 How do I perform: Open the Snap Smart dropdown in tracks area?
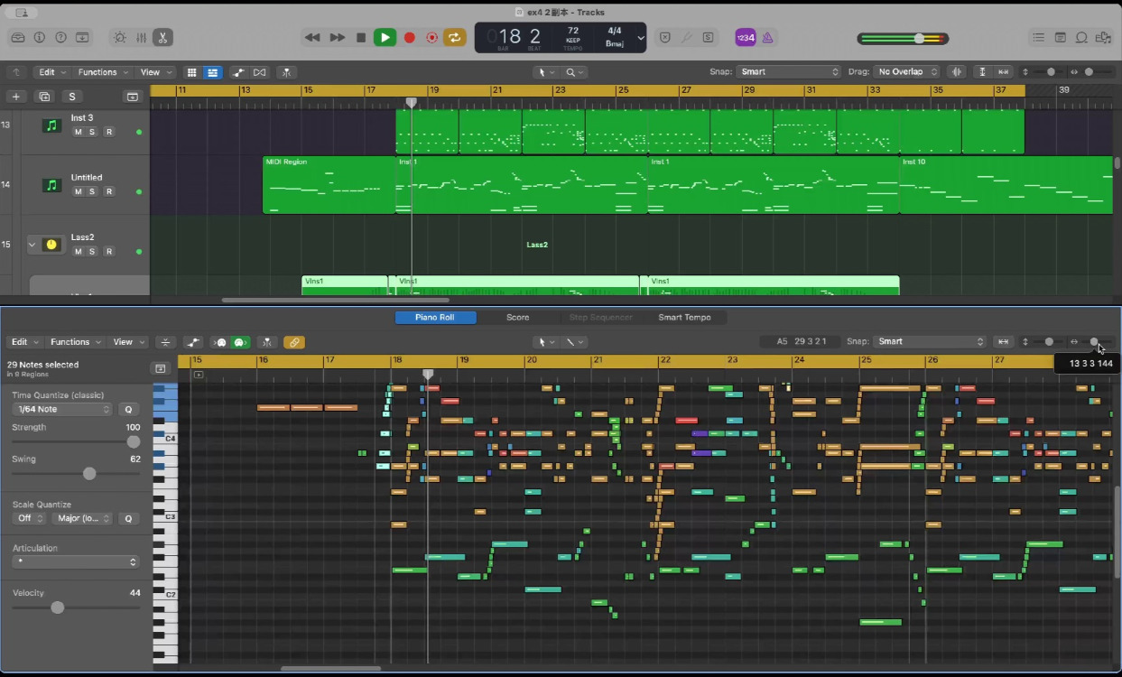click(789, 72)
